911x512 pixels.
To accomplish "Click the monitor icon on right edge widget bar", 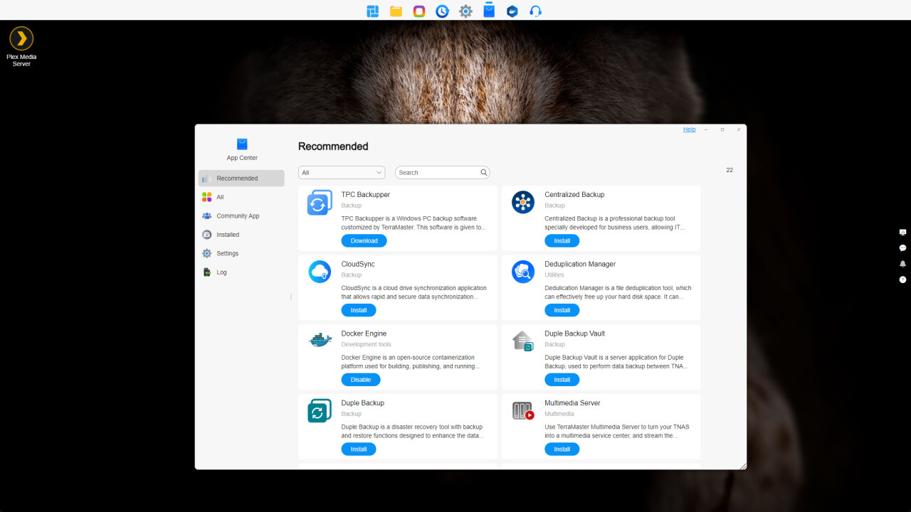I will 902,233.
